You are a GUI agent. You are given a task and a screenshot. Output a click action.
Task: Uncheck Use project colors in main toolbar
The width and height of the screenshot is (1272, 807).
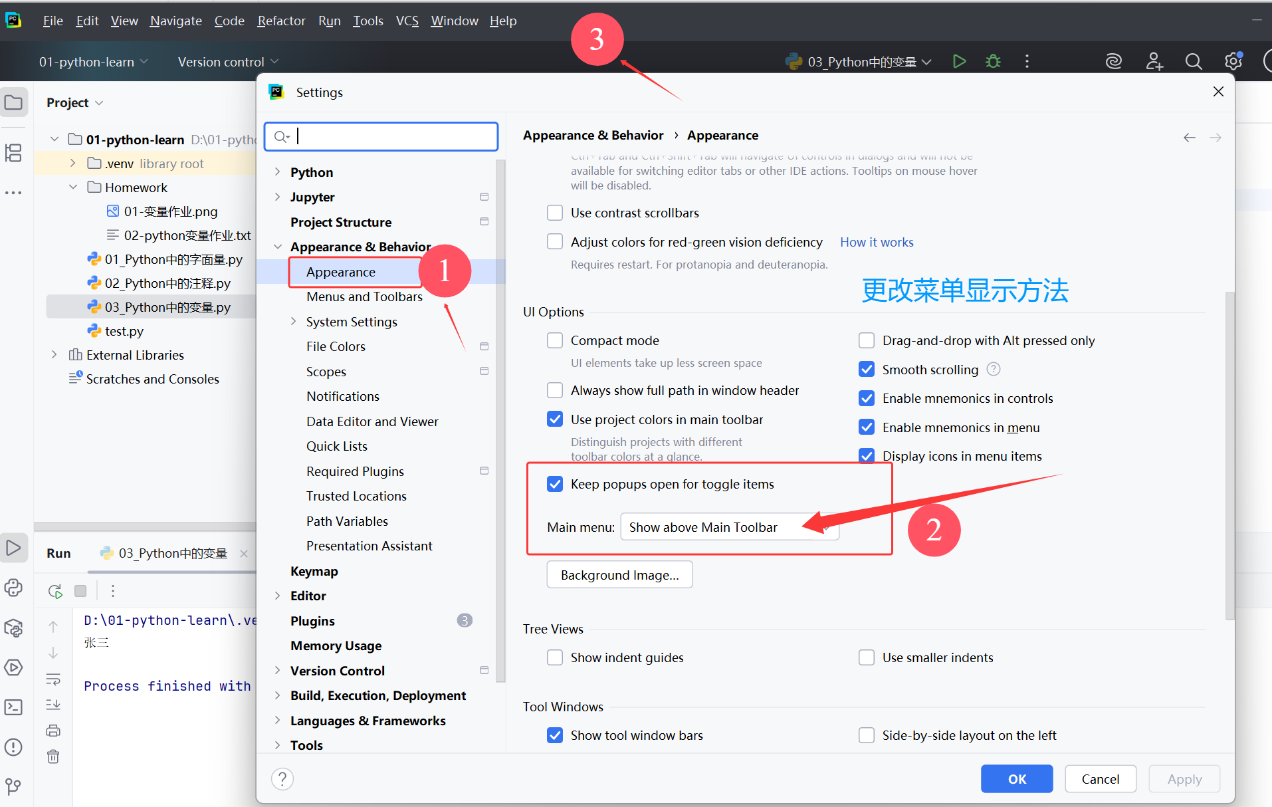click(555, 419)
